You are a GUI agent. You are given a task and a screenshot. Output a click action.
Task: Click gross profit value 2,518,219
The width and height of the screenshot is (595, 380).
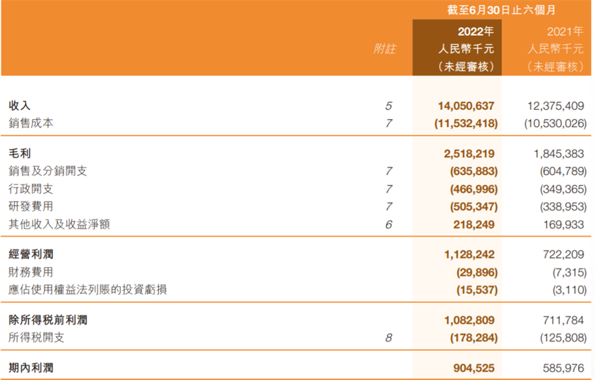pos(469,153)
